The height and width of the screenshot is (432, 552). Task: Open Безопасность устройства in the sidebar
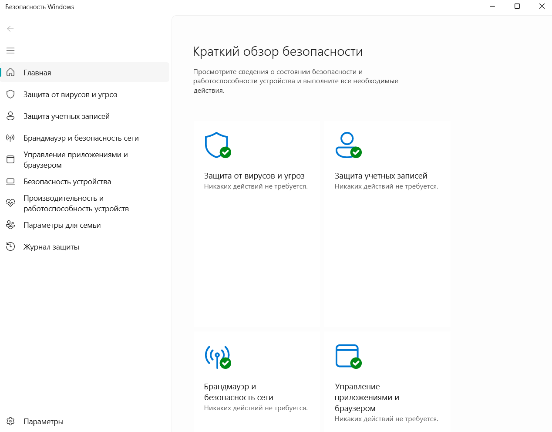click(x=85, y=181)
